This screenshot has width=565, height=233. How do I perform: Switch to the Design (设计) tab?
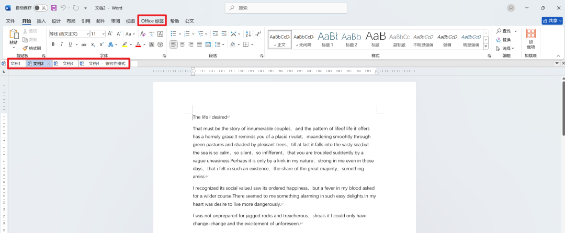point(56,21)
